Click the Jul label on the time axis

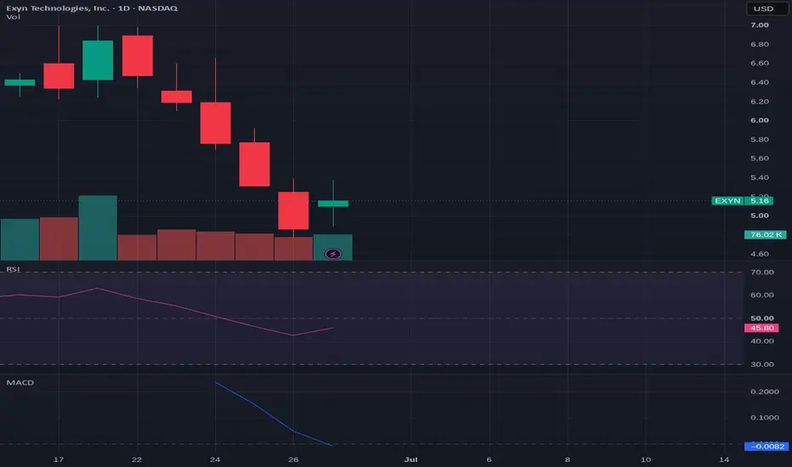[410, 459]
